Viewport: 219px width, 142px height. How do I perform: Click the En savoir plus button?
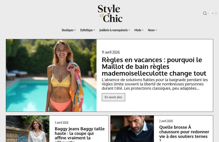[113, 97]
